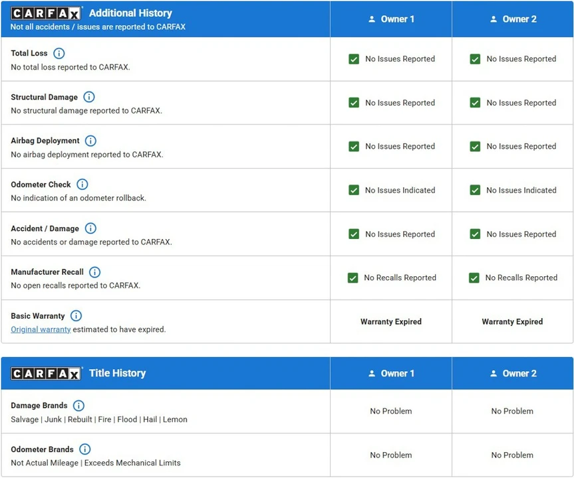The height and width of the screenshot is (478, 574).
Task: Click Total Loss green checkmark for Owner 2
Action: (x=475, y=59)
